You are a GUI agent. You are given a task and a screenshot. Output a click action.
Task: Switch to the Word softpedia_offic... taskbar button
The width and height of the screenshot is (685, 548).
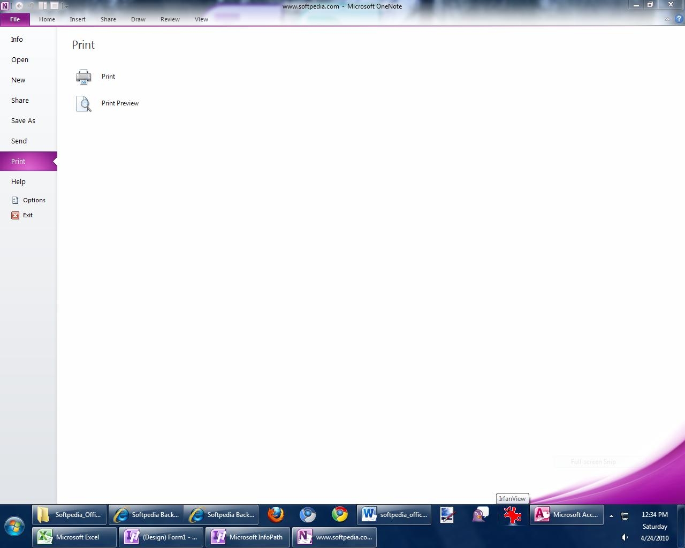(x=394, y=515)
